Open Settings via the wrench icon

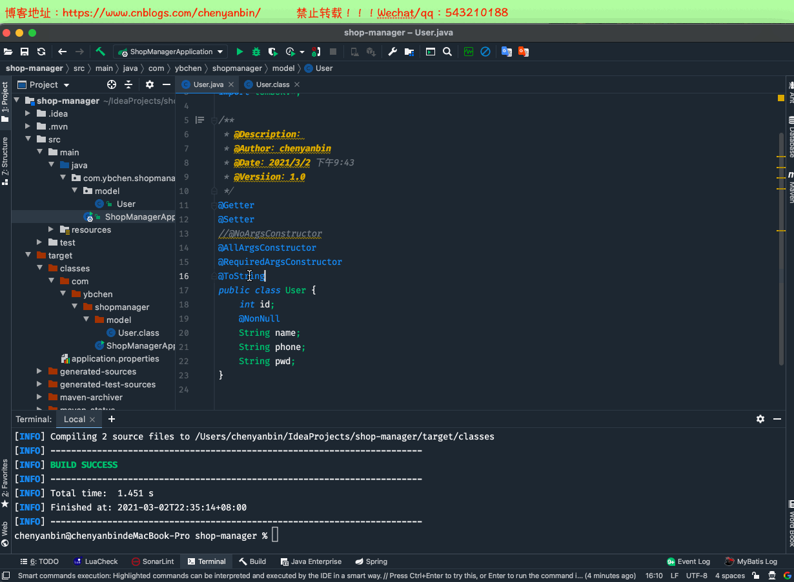pyautogui.click(x=392, y=52)
